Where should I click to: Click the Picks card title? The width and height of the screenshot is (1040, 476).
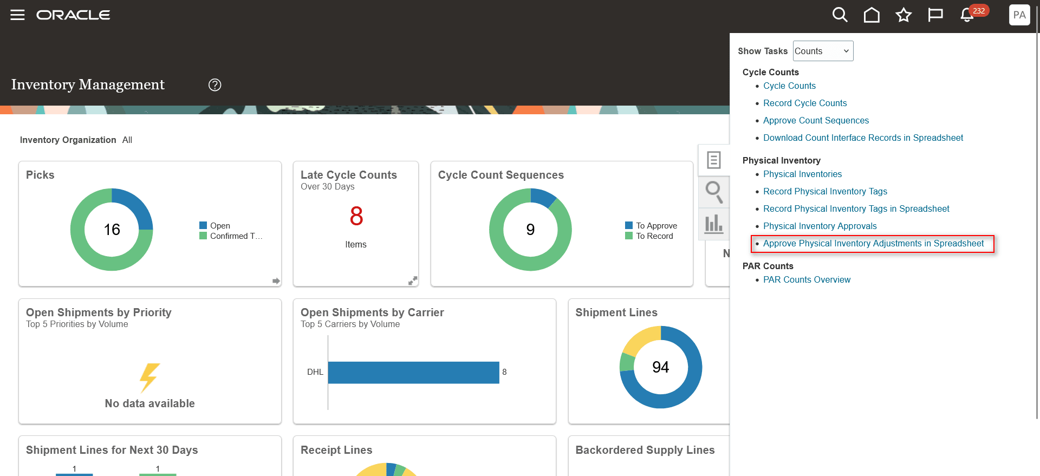click(x=40, y=175)
